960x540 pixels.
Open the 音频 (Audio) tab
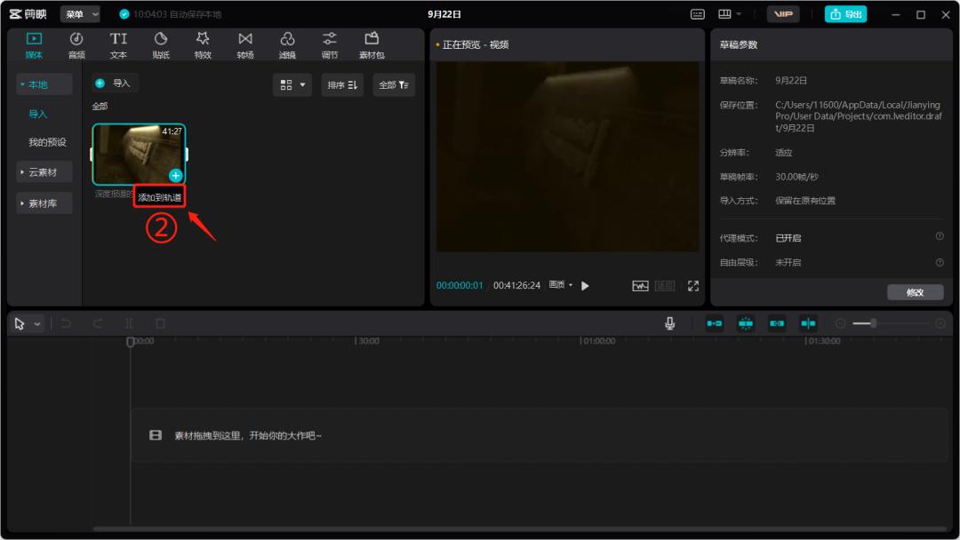pyautogui.click(x=76, y=45)
